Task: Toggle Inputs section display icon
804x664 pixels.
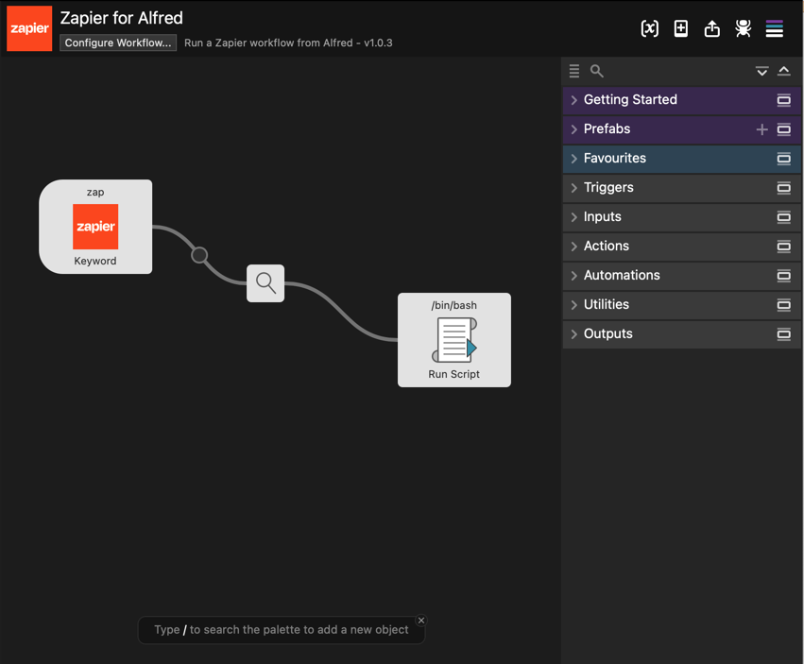Action: (x=784, y=217)
